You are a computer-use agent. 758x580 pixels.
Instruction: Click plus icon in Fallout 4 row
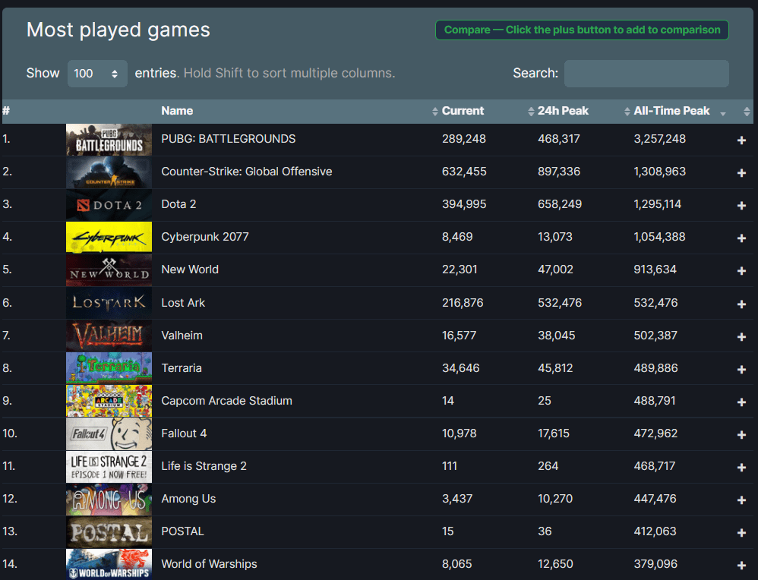tap(741, 434)
